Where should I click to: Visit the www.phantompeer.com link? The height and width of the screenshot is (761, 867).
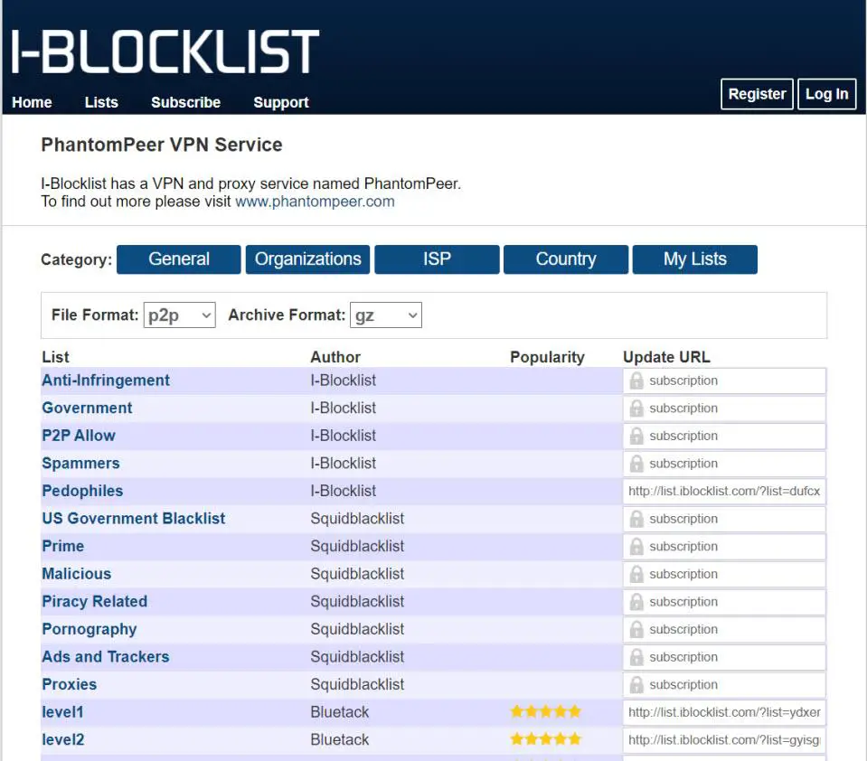[315, 202]
